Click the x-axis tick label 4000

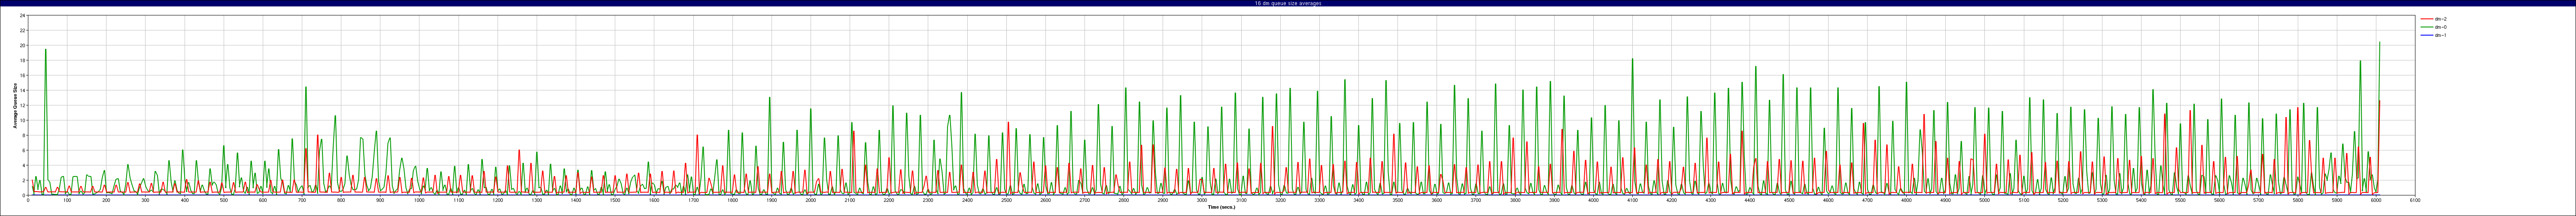(1593, 200)
